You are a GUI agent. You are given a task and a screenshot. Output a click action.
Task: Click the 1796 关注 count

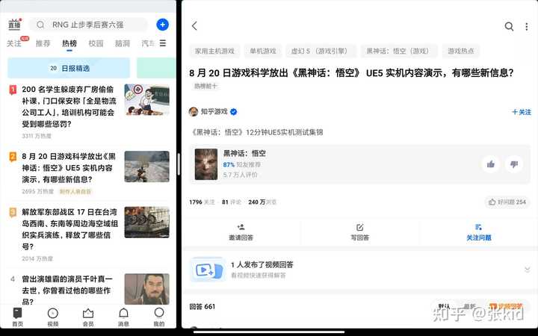click(202, 202)
